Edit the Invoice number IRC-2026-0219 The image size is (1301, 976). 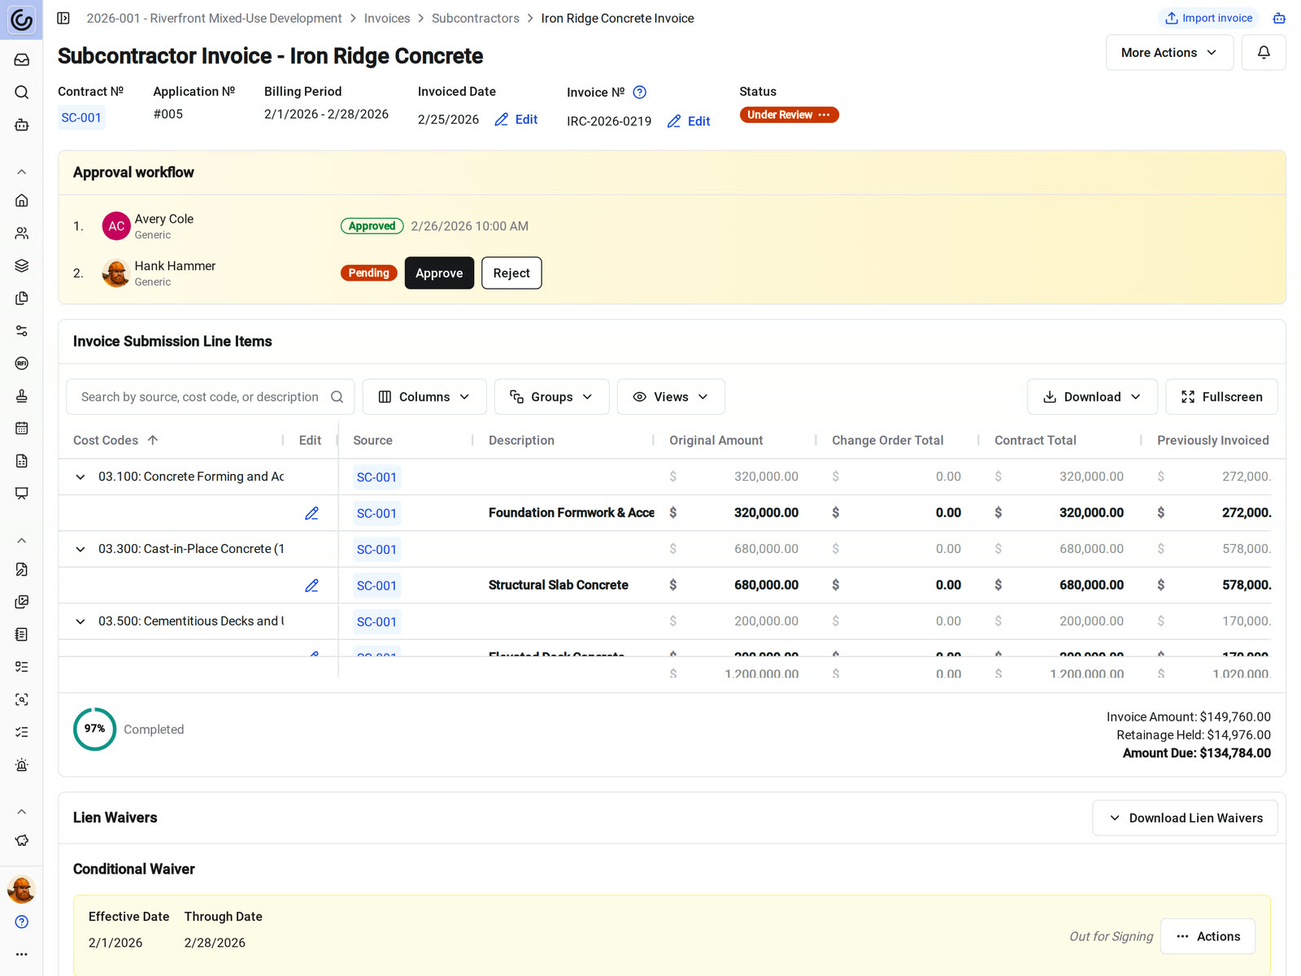tap(689, 121)
